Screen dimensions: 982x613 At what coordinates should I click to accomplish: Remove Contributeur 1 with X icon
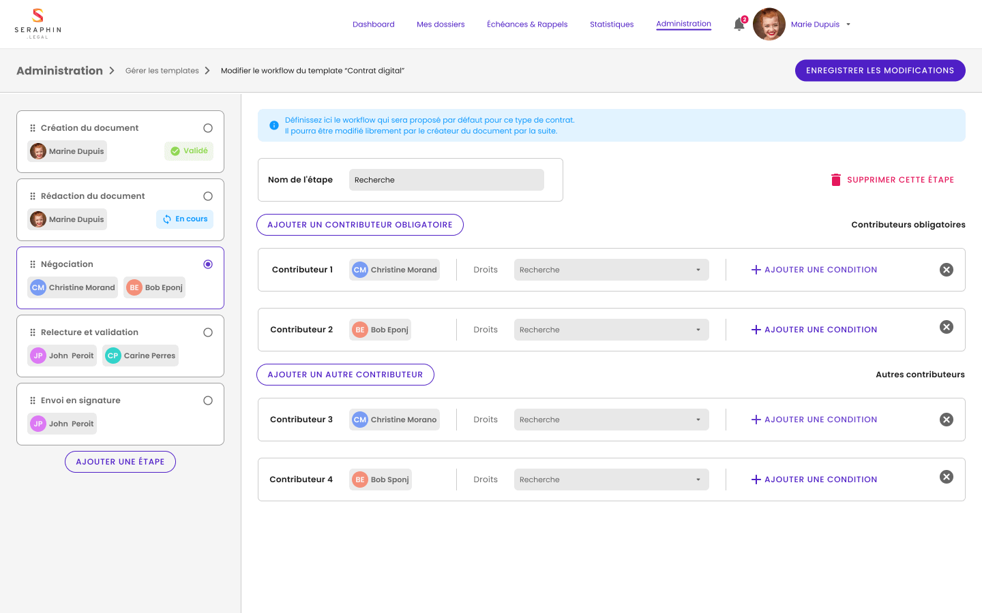pos(946,270)
